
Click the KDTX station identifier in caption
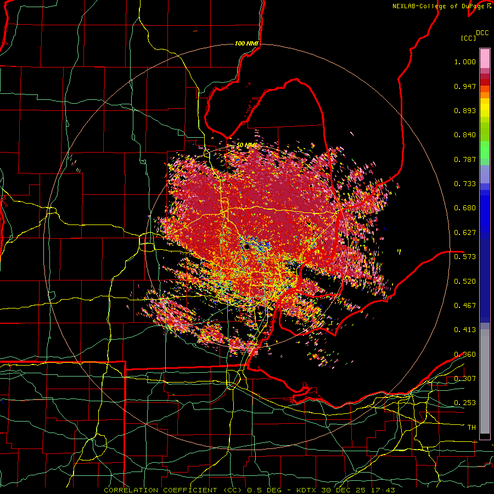point(307,490)
